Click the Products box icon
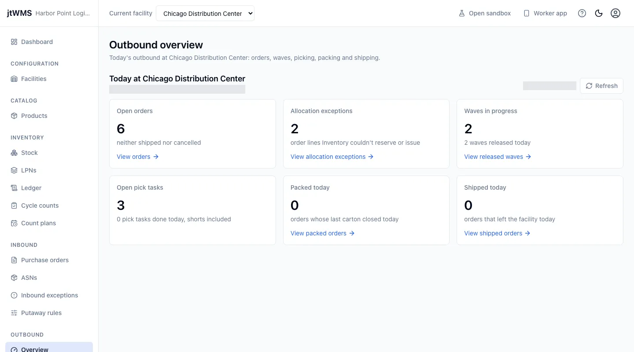Screen dimensions: 634x352 (x=14, y=116)
